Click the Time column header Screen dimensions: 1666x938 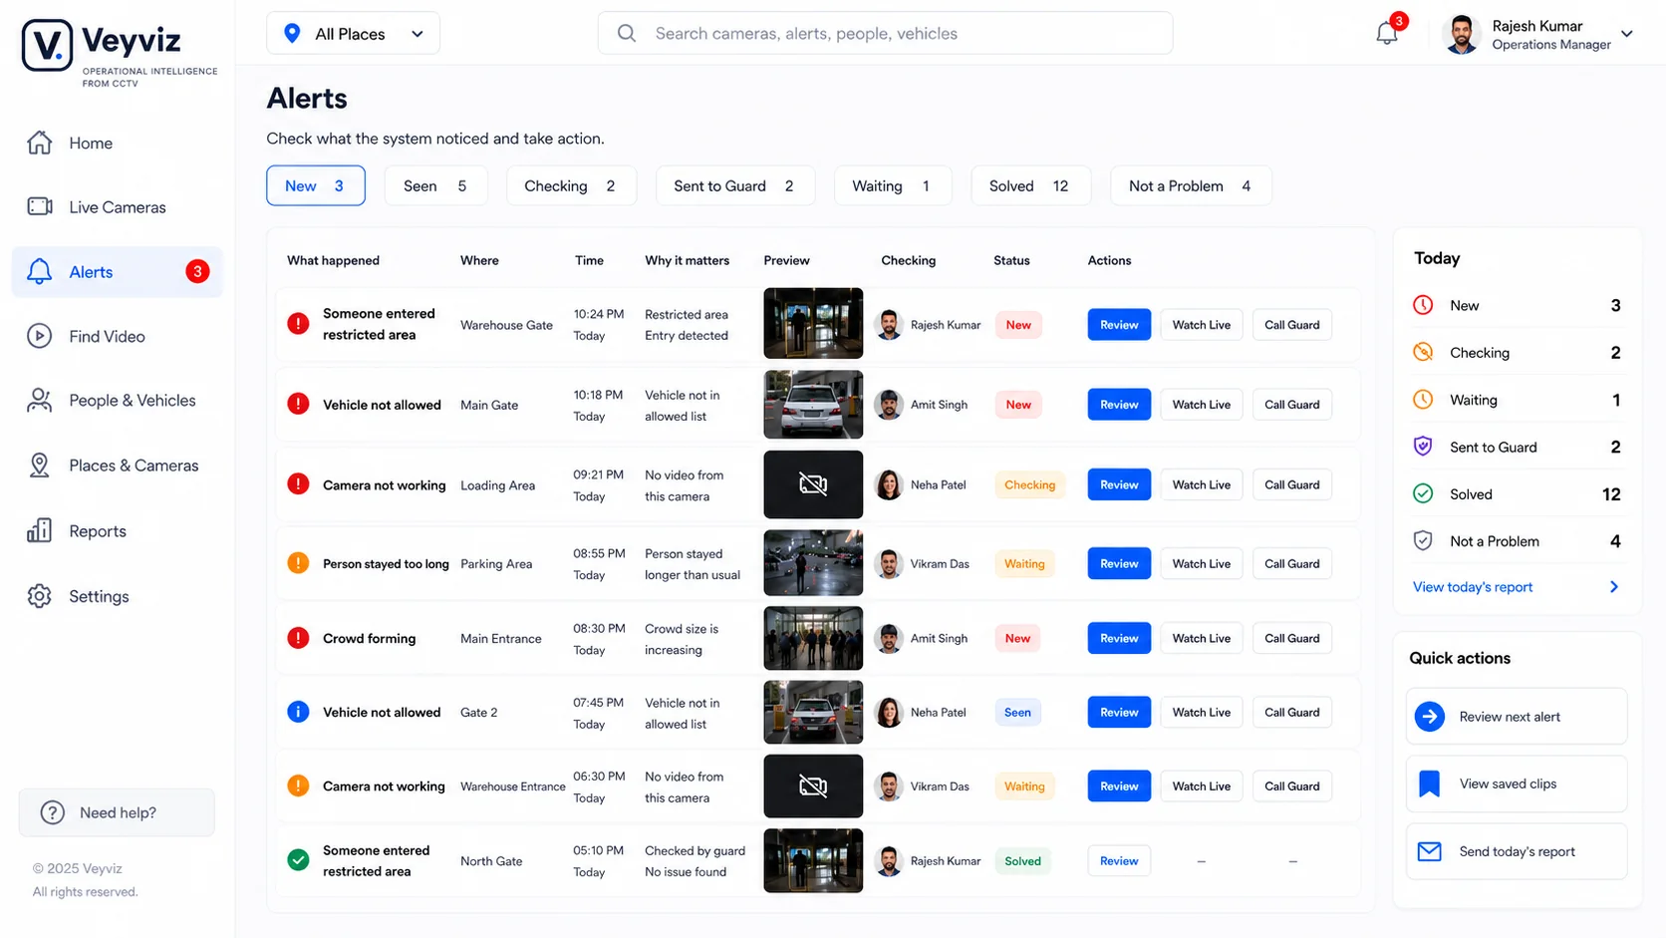[x=589, y=260]
